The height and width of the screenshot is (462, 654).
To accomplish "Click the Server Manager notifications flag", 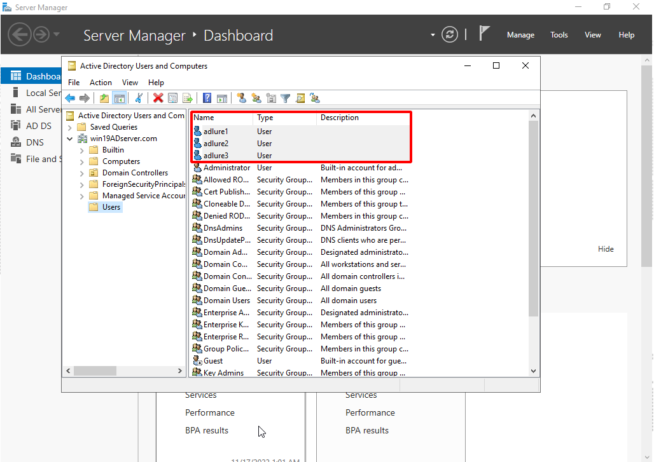I will tap(484, 34).
